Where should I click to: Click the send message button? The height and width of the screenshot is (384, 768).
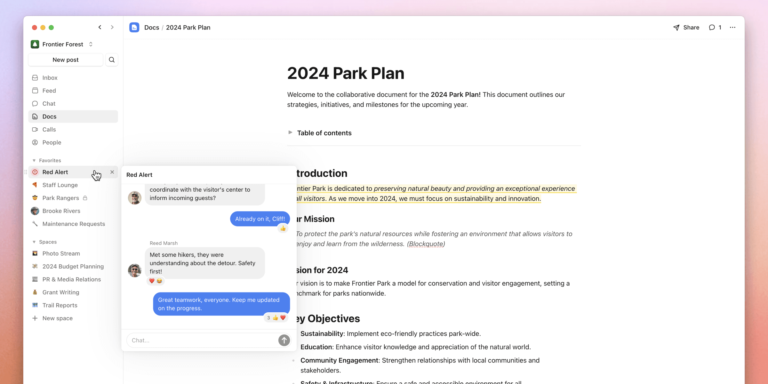coord(284,340)
